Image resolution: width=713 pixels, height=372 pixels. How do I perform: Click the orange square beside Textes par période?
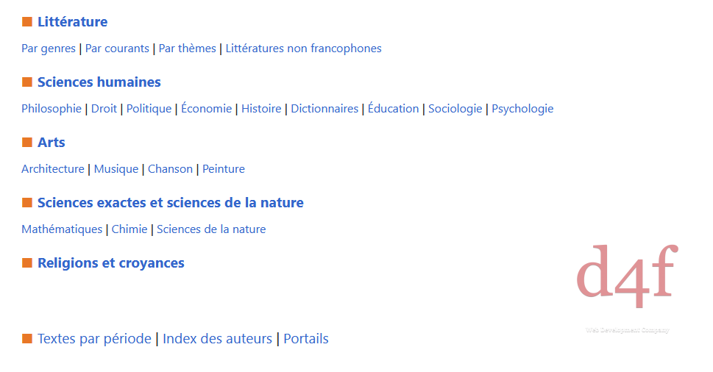[27, 339]
